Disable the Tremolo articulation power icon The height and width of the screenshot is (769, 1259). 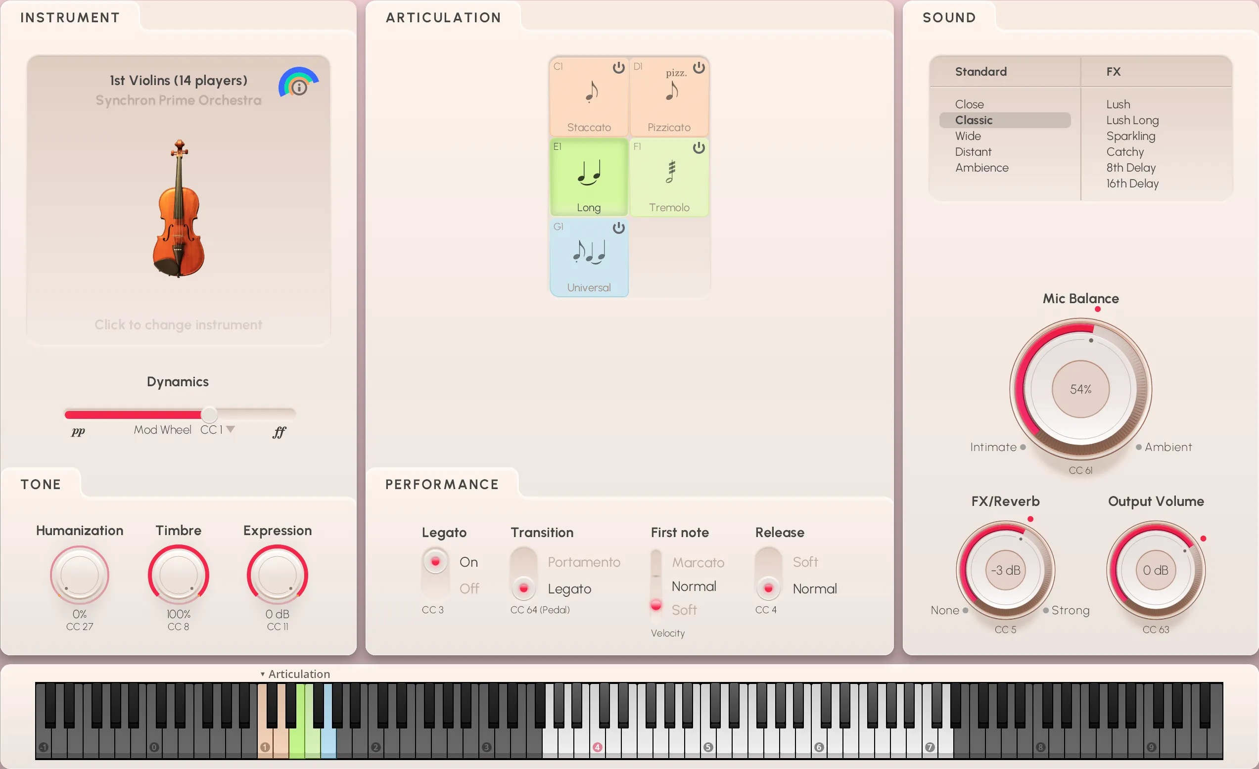(x=699, y=148)
